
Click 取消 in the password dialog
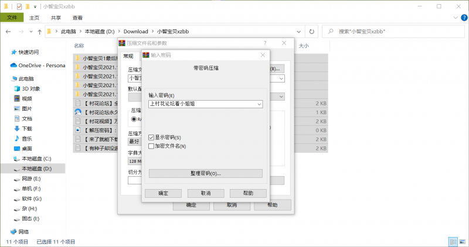(205, 193)
